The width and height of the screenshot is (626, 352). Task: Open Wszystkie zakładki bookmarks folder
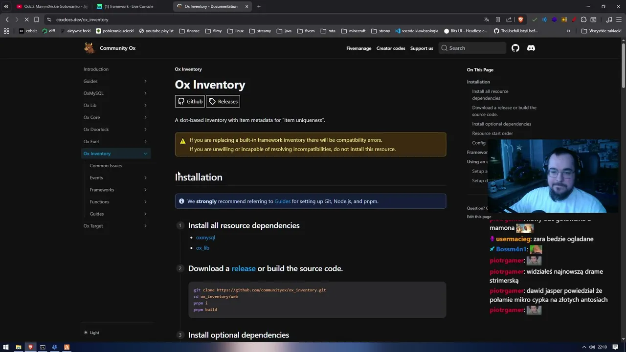tap(602, 31)
